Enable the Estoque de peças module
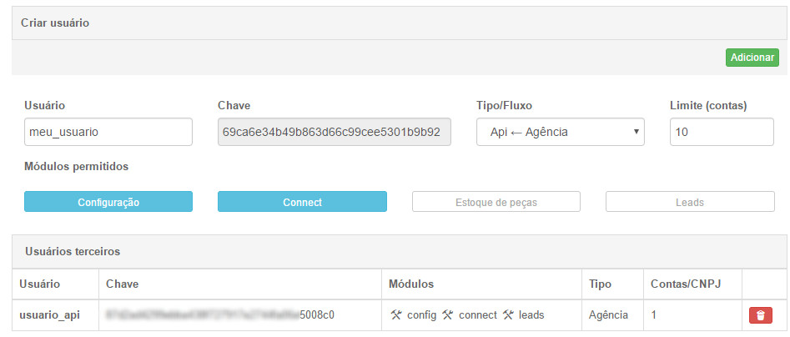 tap(496, 202)
